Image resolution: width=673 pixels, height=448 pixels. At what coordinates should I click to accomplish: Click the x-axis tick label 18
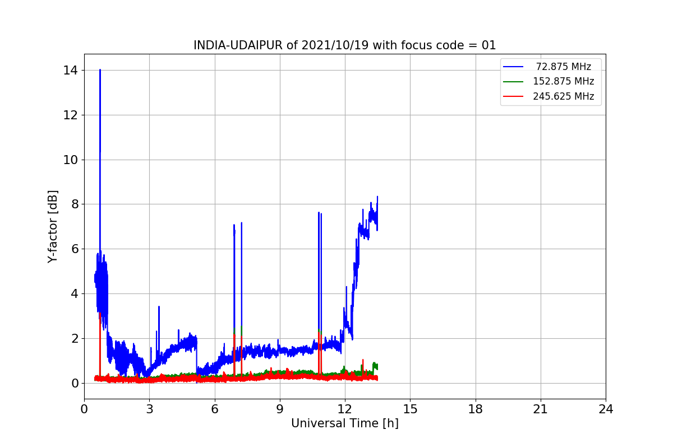point(476,409)
